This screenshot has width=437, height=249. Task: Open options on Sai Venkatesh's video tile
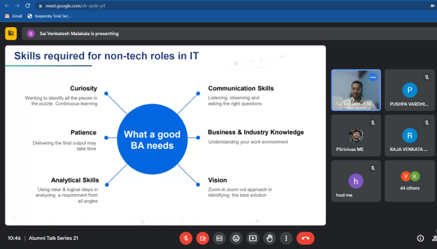coord(372,78)
